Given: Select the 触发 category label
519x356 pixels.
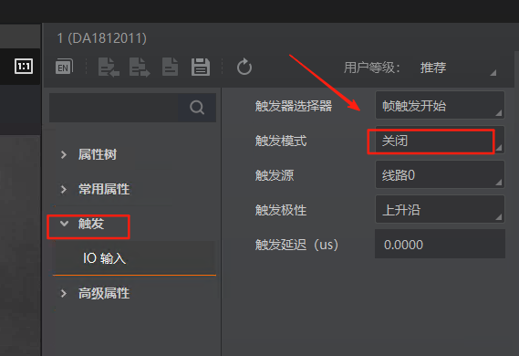Looking at the screenshot, I should click(91, 224).
